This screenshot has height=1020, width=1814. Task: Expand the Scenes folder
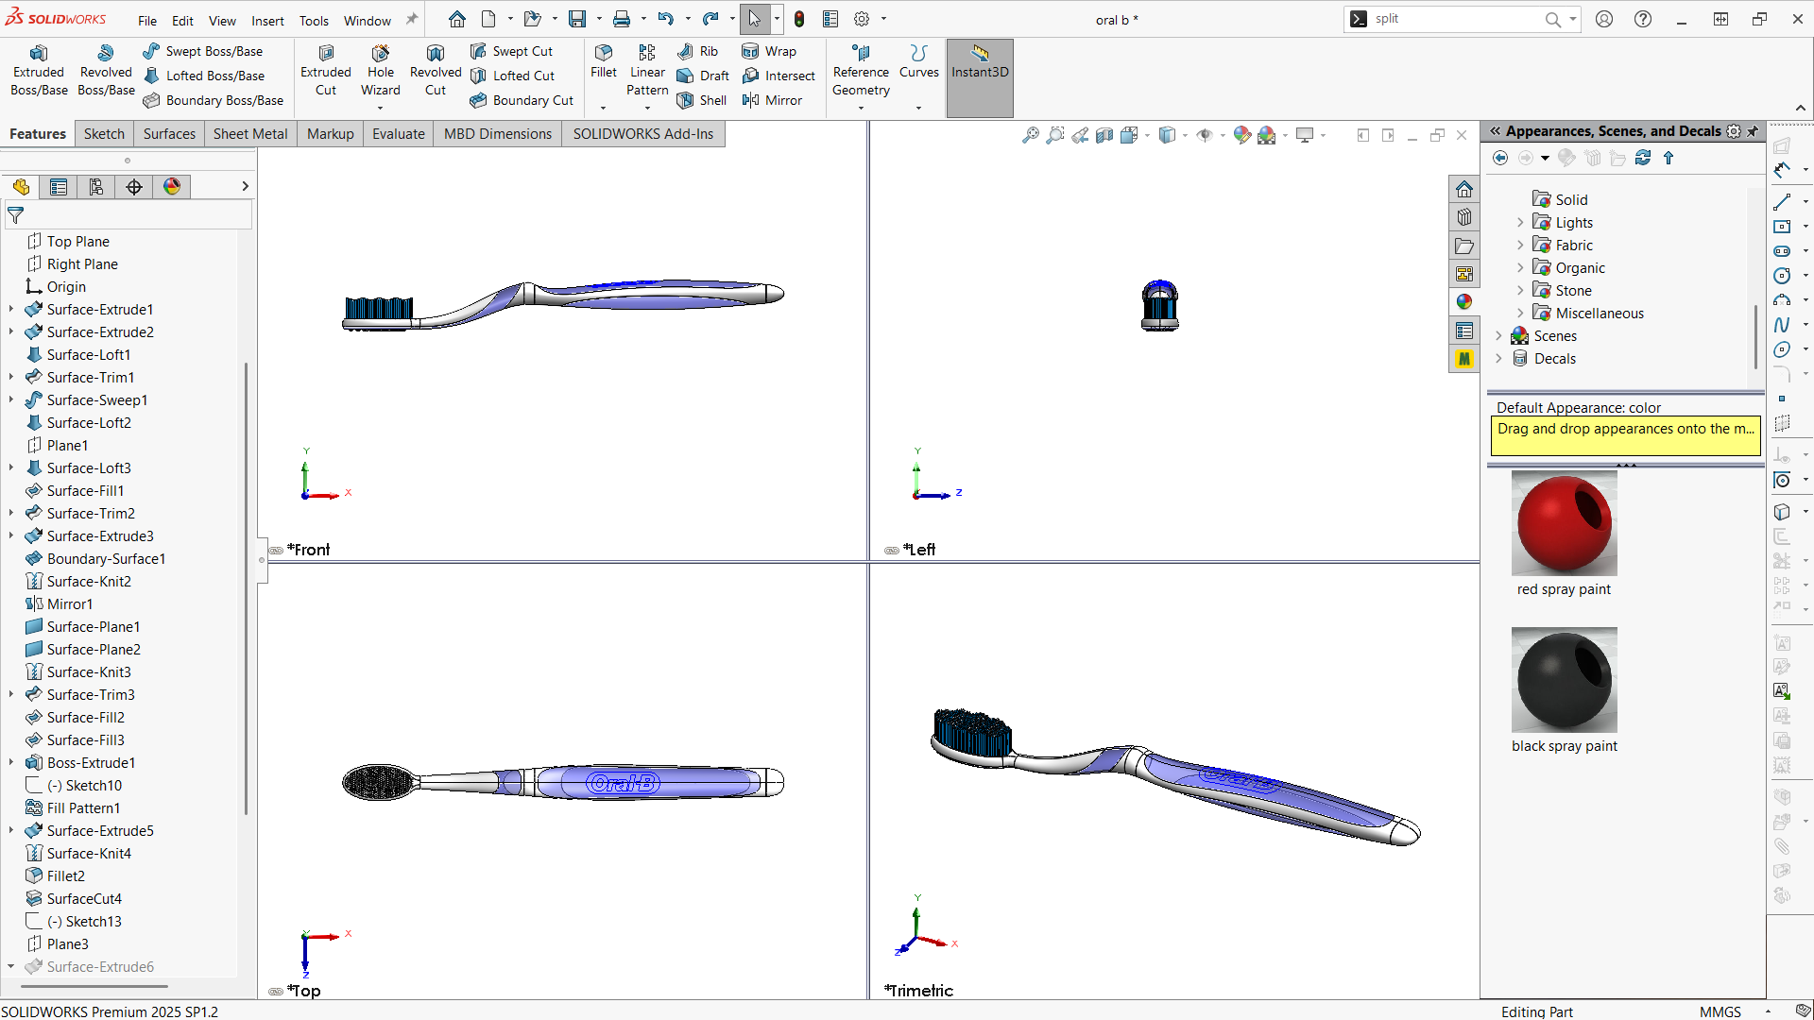(1498, 336)
